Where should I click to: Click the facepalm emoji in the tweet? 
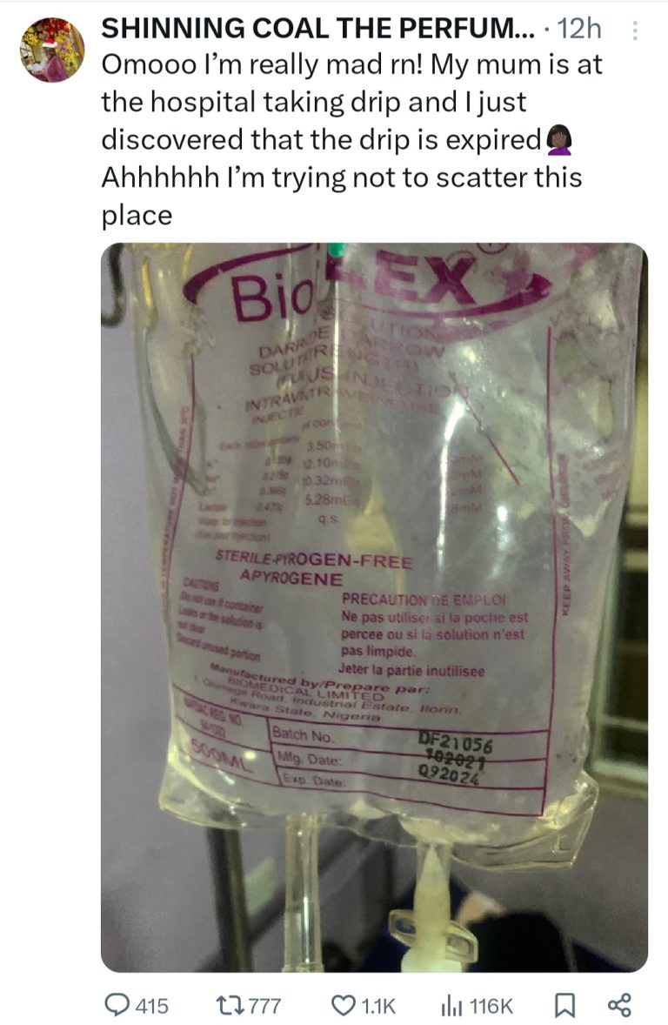[559, 140]
